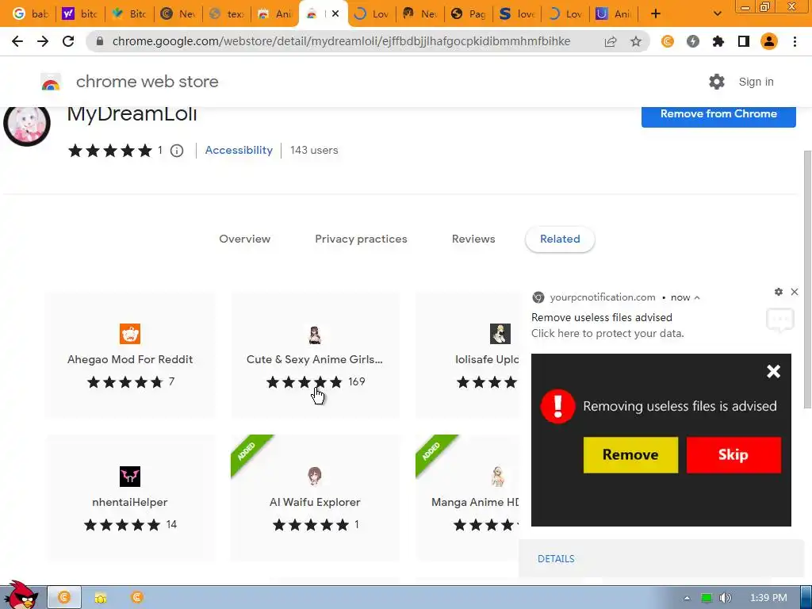
Task: Click the nhentaiHelper extension icon
Action: click(130, 477)
